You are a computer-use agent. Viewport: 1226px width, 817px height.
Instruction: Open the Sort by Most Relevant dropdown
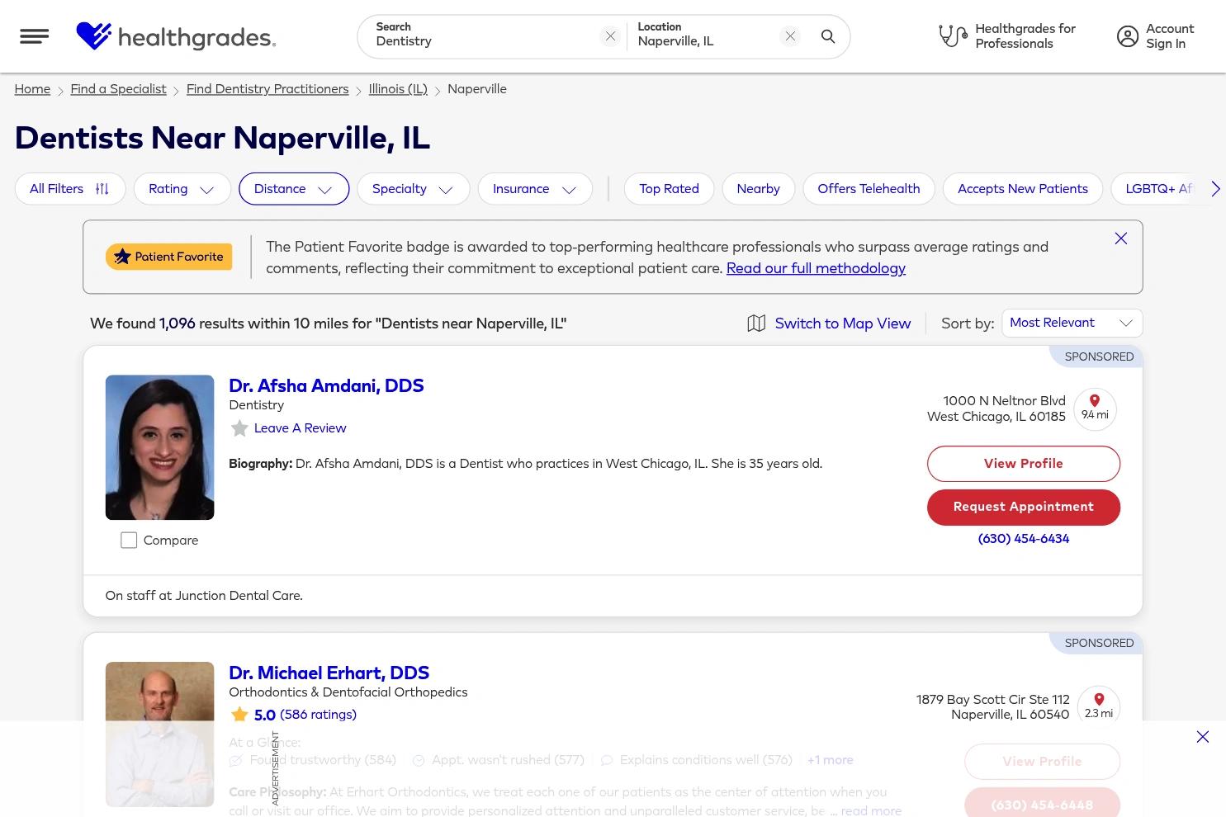[1072, 323]
